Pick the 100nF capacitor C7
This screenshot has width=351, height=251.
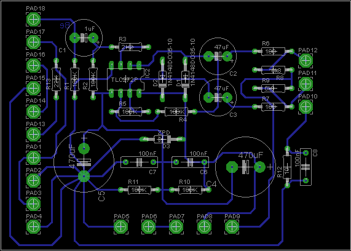point(140,162)
